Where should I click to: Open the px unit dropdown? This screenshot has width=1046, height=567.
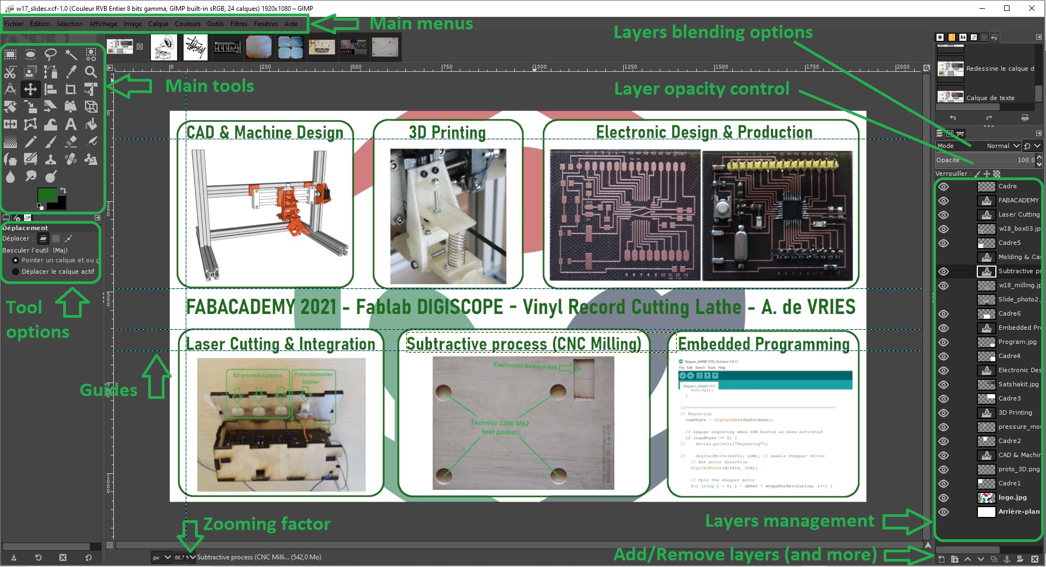[x=162, y=557]
